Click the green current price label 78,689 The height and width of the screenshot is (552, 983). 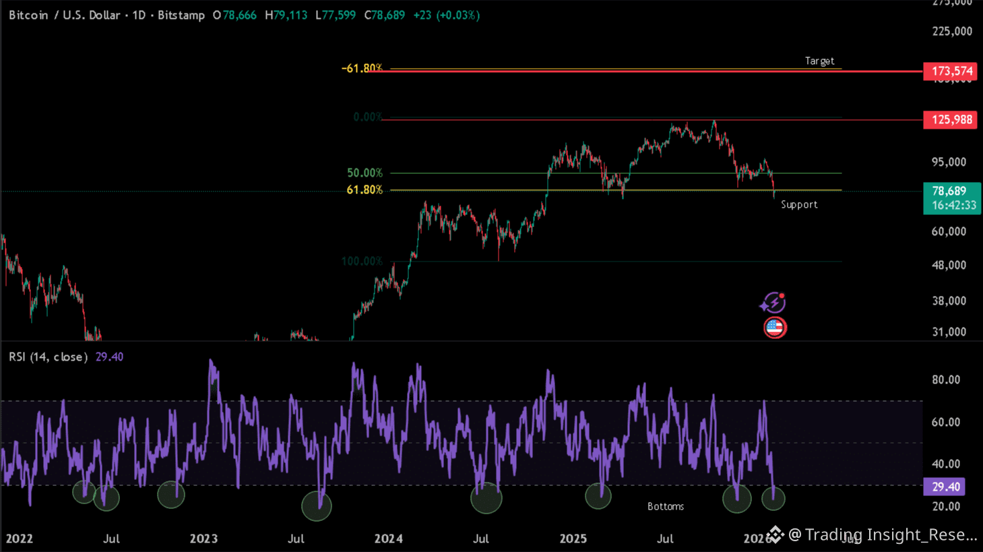[950, 191]
